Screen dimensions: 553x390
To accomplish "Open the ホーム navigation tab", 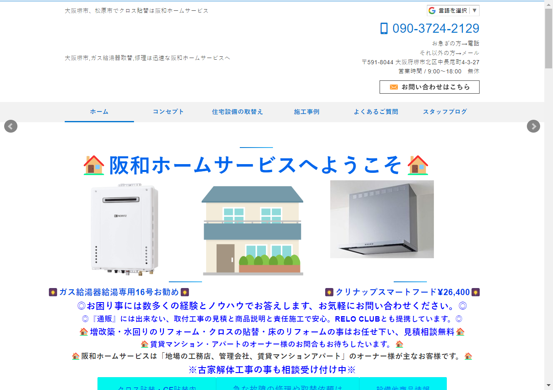I will (99, 112).
